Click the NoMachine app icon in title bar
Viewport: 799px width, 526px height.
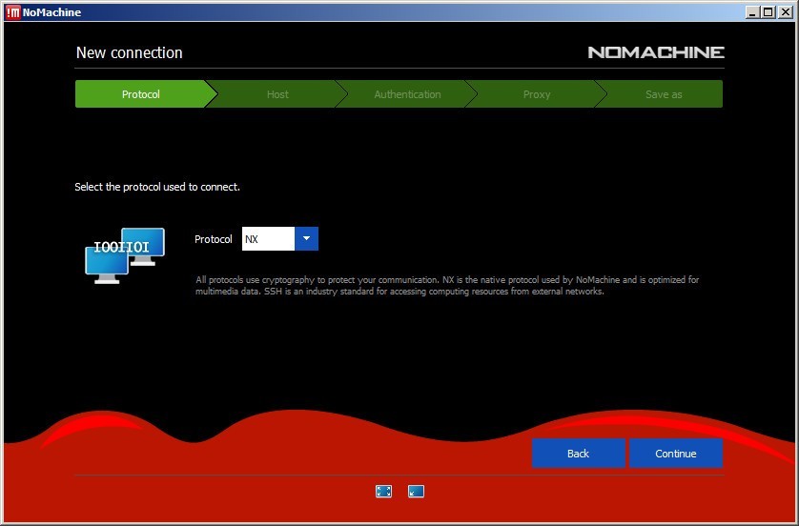tap(12, 12)
